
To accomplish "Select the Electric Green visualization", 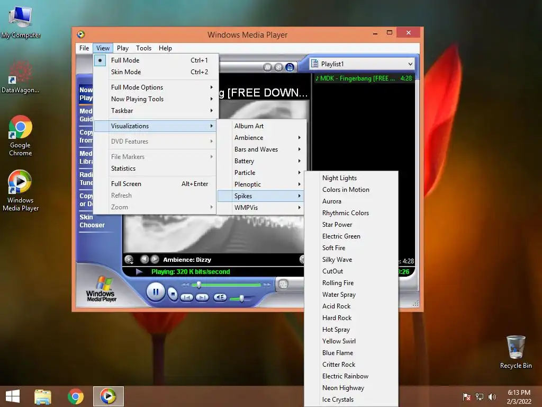I will pyautogui.click(x=351, y=236).
